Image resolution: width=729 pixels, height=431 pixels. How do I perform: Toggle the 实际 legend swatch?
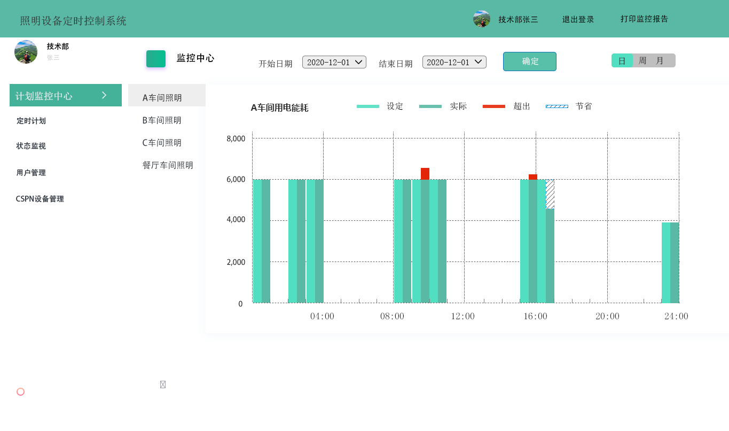[x=430, y=106]
